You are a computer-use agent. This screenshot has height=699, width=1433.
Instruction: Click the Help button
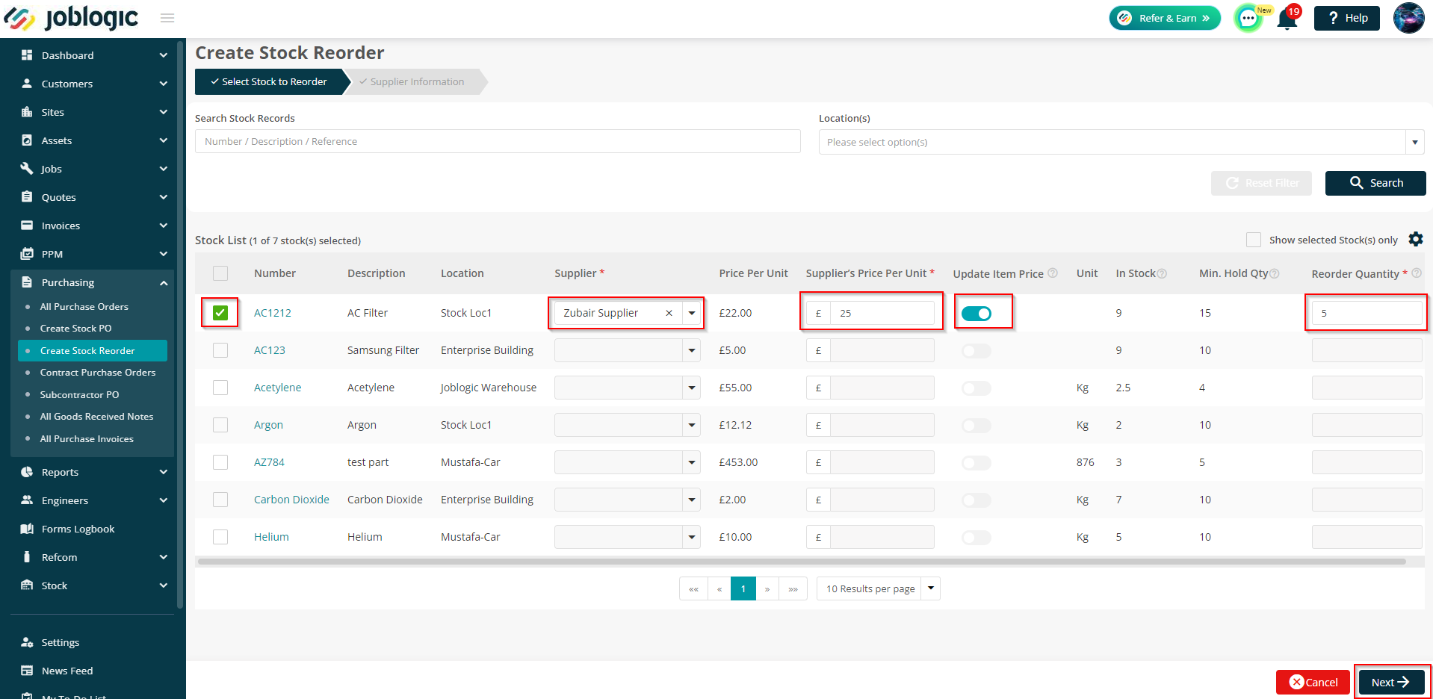tap(1347, 18)
